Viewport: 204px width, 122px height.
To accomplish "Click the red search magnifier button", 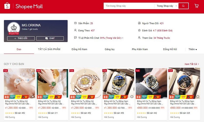I will [183, 6].
